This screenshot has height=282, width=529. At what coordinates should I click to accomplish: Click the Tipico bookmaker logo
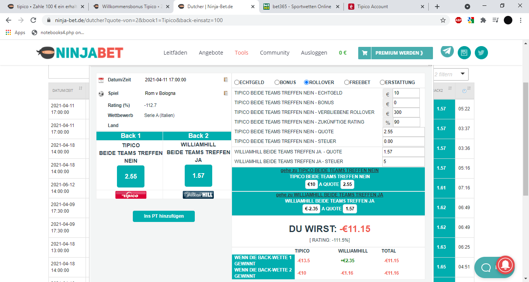[131, 195]
